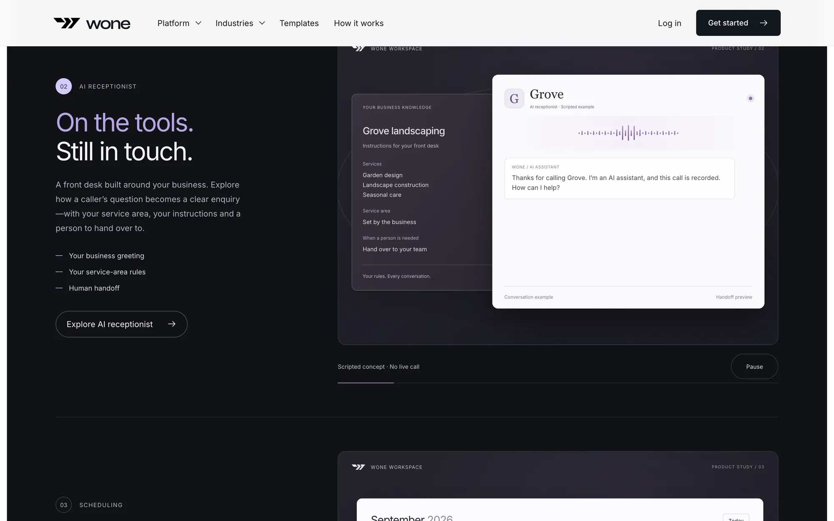
Task: Click the 'Seasonal care' service entry
Action: [x=382, y=195]
